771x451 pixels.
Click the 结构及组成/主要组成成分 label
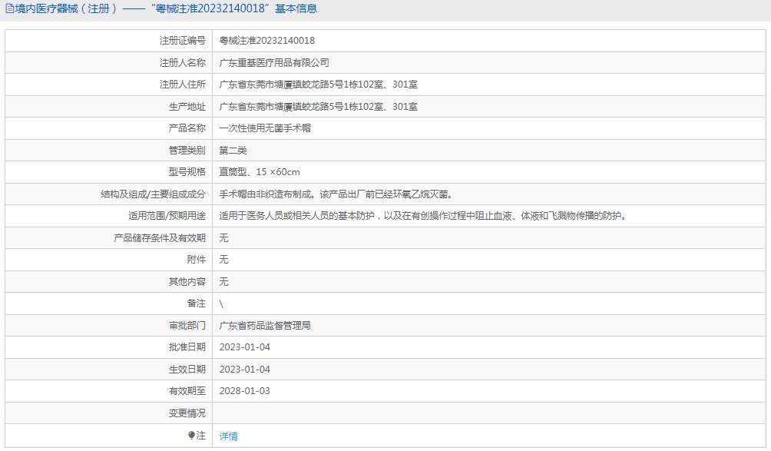coord(153,194)
